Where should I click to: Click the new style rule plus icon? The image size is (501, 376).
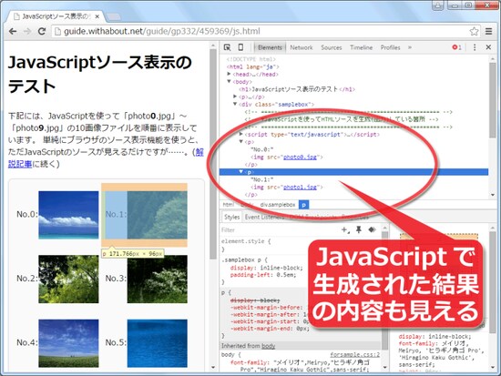(x=345, y=229)
